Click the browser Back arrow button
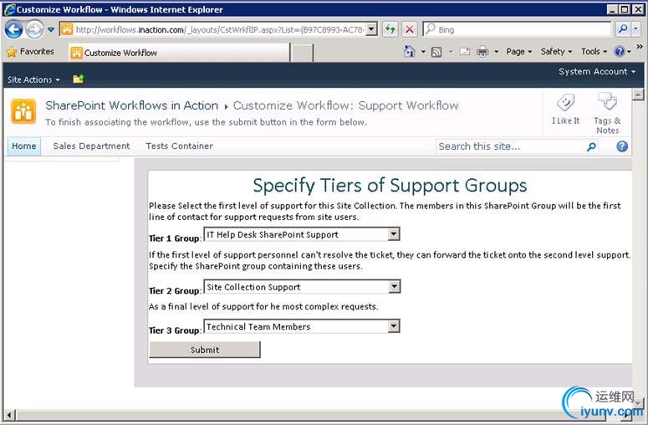Image resolution: width=648 pixels, height=425 pixels. (13, 30)
